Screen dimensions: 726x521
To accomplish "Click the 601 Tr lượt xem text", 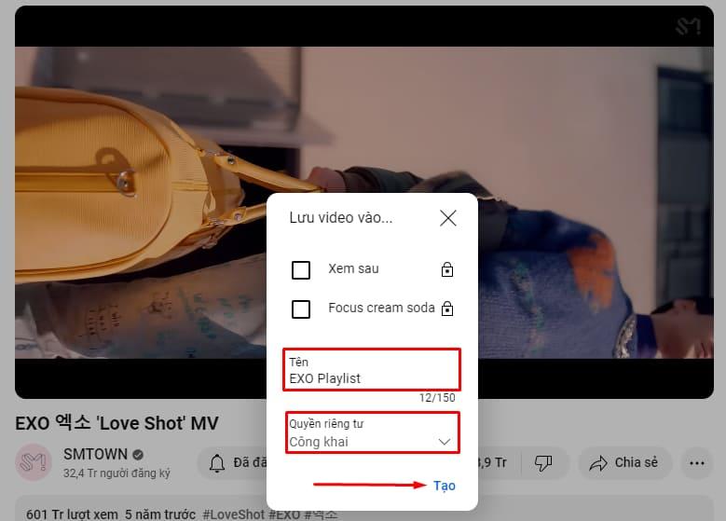I will point(72,514).
